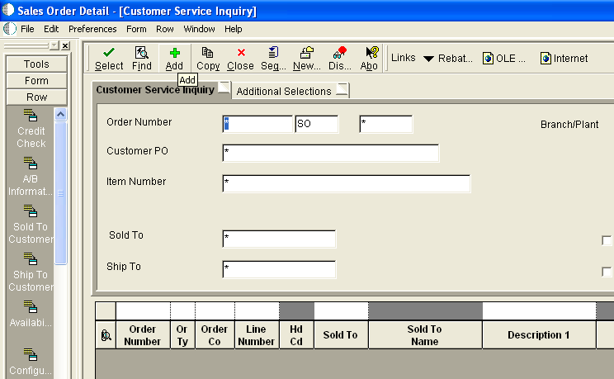The width and height of the screenshot is (614, 379).
Task: Click the Or Ty column header
Action: coord(182,335)
